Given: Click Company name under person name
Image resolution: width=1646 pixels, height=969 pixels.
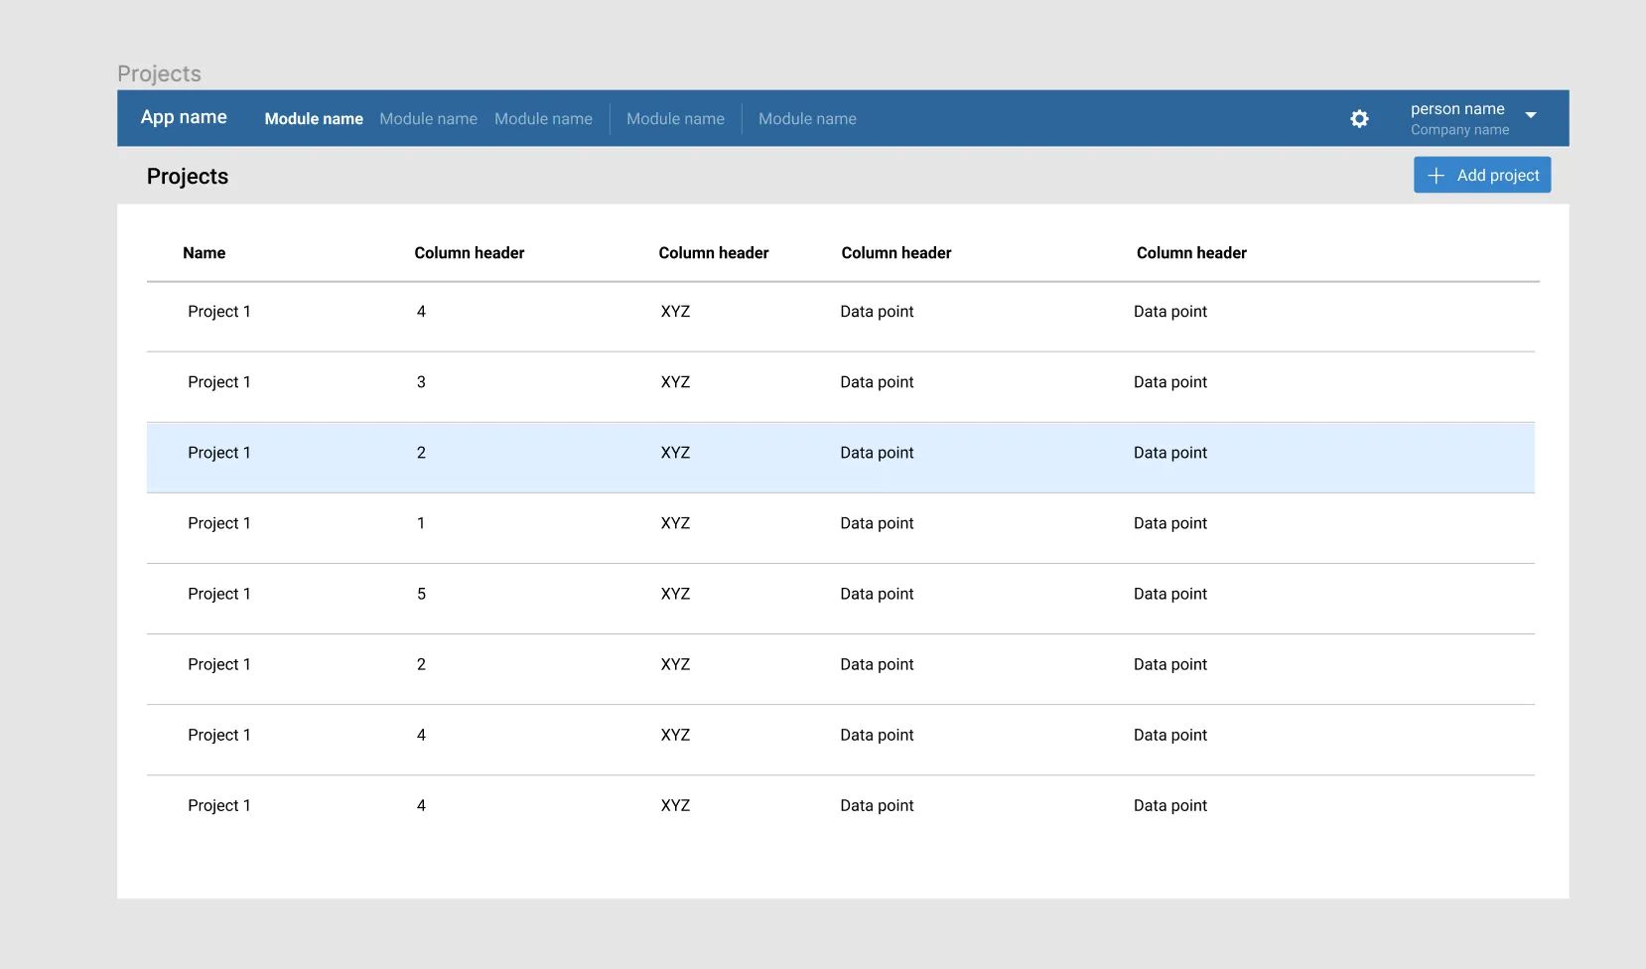Looking at the screenshot, I should (x=1459, y=130).
